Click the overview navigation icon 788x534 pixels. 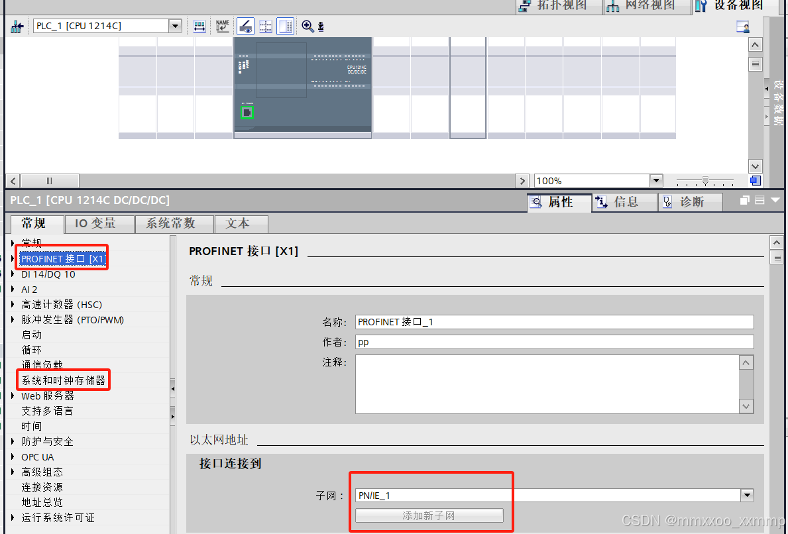click(755, 180)
